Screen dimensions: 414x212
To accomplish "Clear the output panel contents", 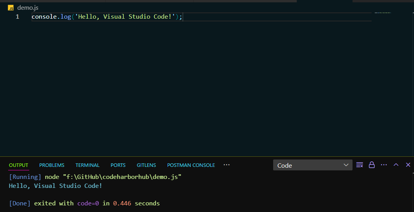I will 360,165.
